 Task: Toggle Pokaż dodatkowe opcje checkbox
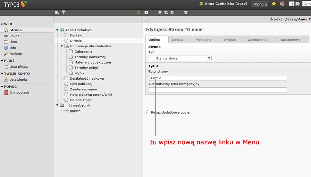[x=148, y=112]
